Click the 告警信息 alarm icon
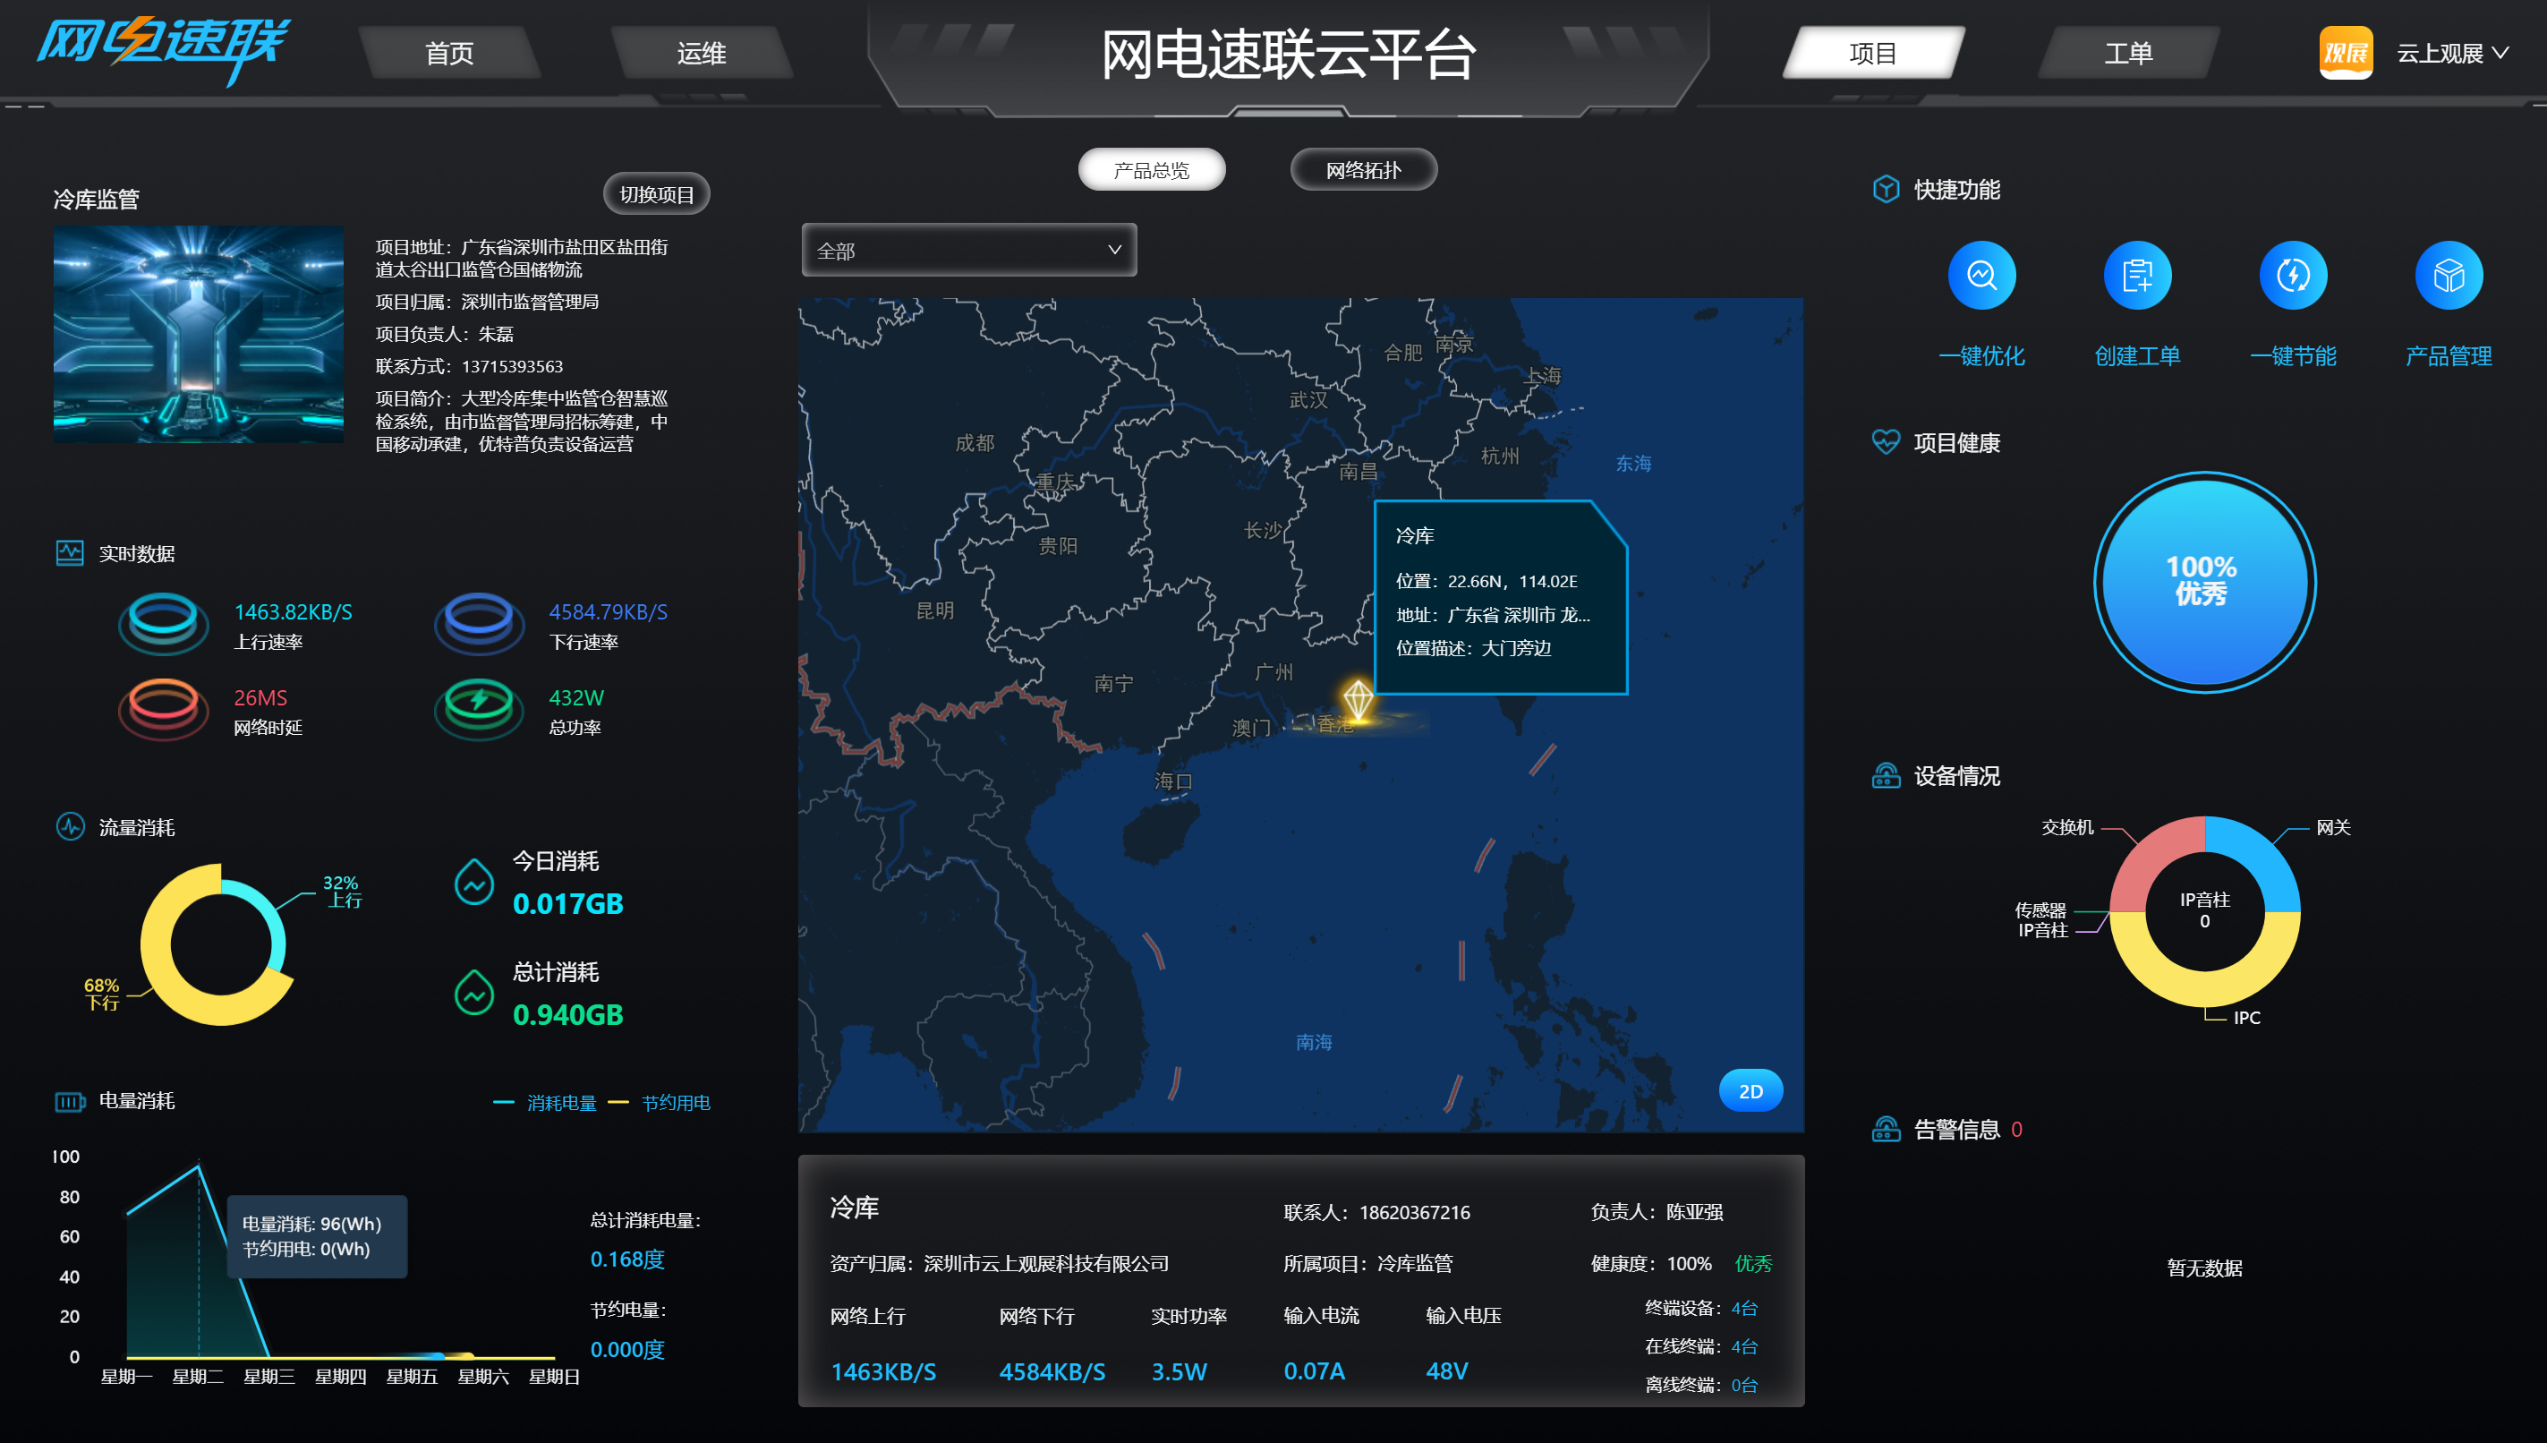The height and width of the screenshot is (1443, 2547). coord(1886,1129)
